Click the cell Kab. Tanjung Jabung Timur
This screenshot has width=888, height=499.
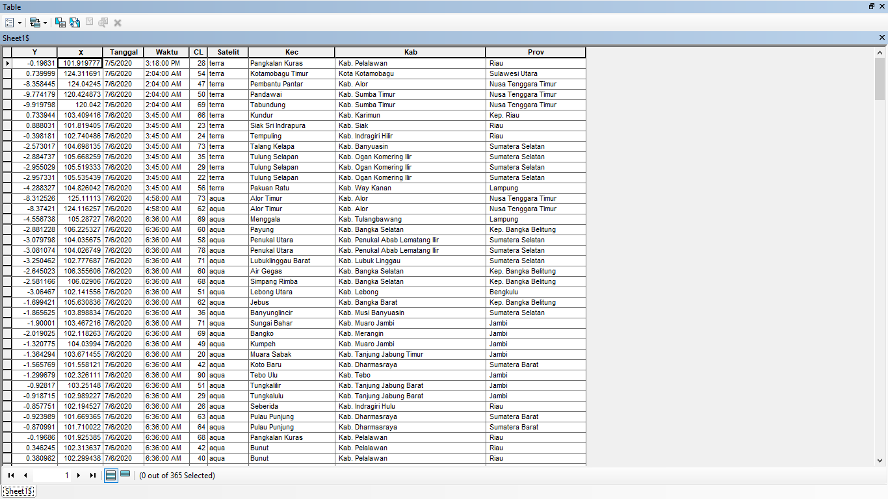click(411, 354)
